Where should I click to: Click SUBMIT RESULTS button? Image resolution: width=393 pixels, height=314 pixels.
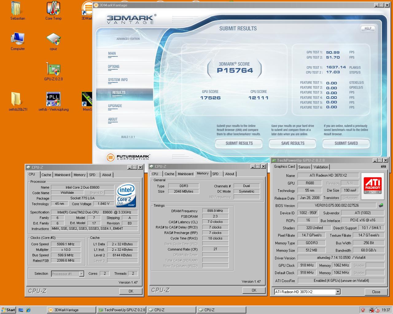pyautogui.click(x=239, y=143)
